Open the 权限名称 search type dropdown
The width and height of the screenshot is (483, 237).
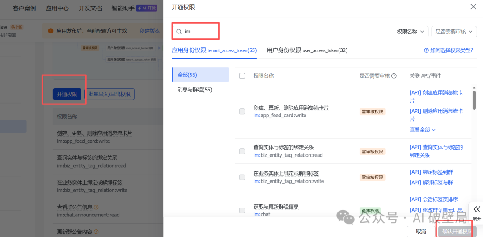(x=411, y=32)
